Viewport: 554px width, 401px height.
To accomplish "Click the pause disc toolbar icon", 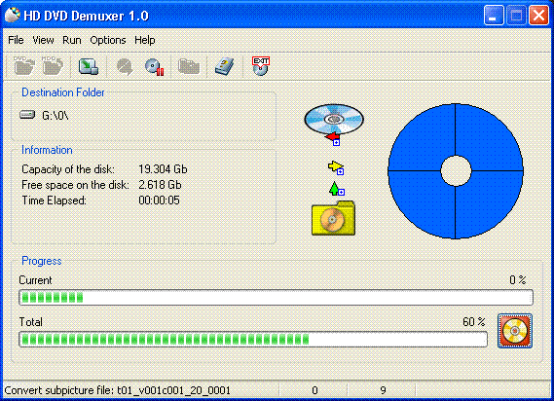I will (155, 66).
